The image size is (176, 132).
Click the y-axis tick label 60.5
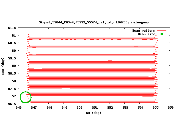(x=12, y=43)
